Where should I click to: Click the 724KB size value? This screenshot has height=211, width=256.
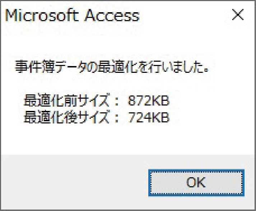(148, 117)
